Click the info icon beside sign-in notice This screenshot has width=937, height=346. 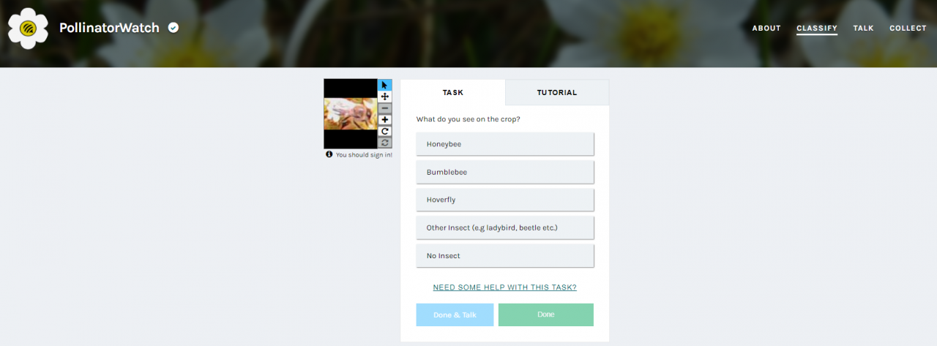[329, 154]
